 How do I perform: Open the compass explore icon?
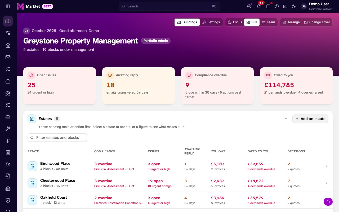[x=249, y=6]
